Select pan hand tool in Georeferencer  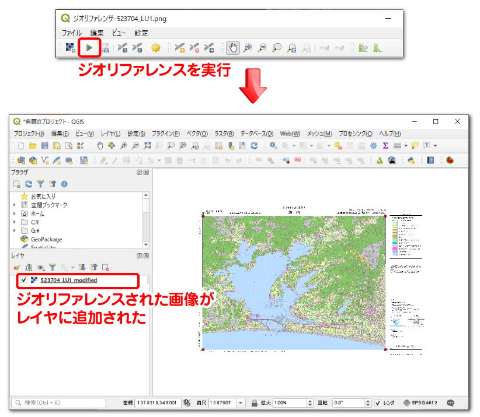pos(233,48)
